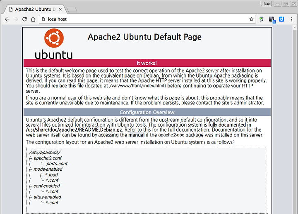Open a new tab
Screen dimensions: 298x214
coord(72,9)
